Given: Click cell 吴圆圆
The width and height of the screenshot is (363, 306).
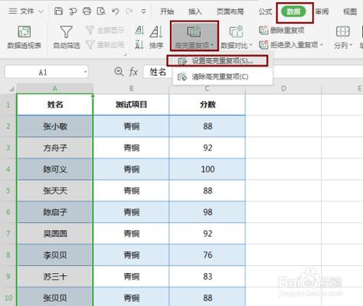Looking at the screenshot, I should (54, 234).
